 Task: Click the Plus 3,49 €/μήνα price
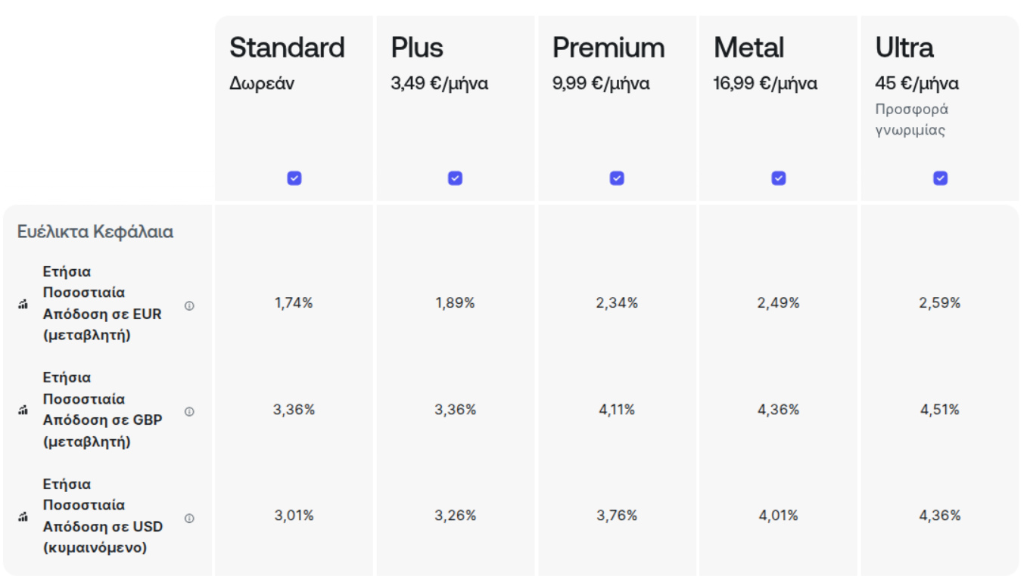pos(440,83)
